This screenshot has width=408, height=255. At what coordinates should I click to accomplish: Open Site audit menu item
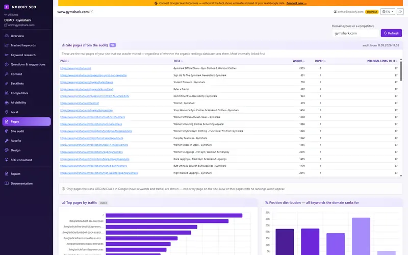(x=27, y=131)
